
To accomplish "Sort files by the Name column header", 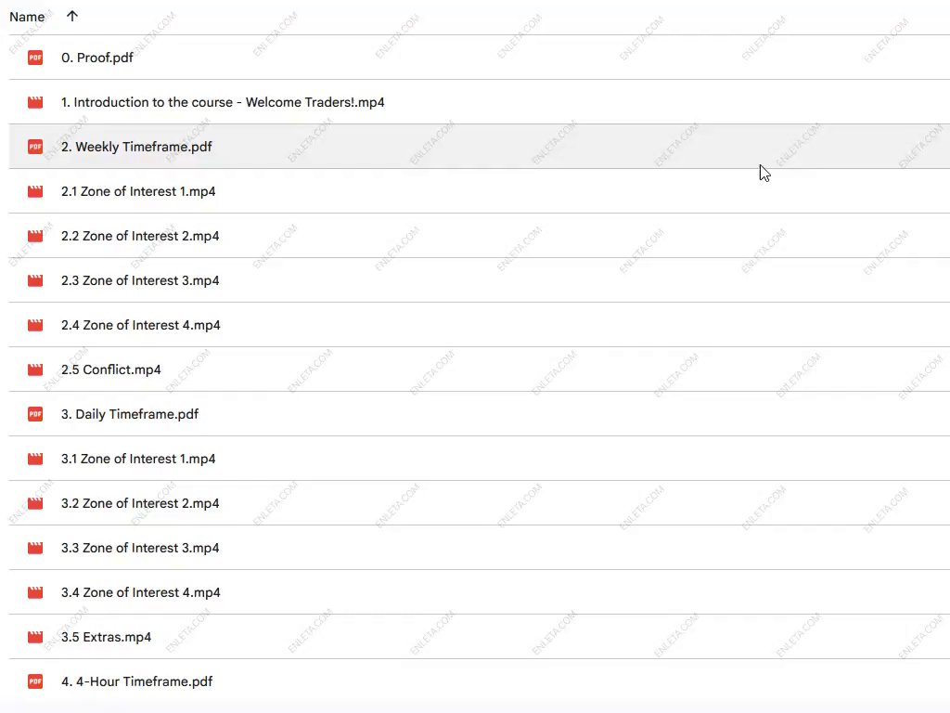I will click(x=27, y=17).
